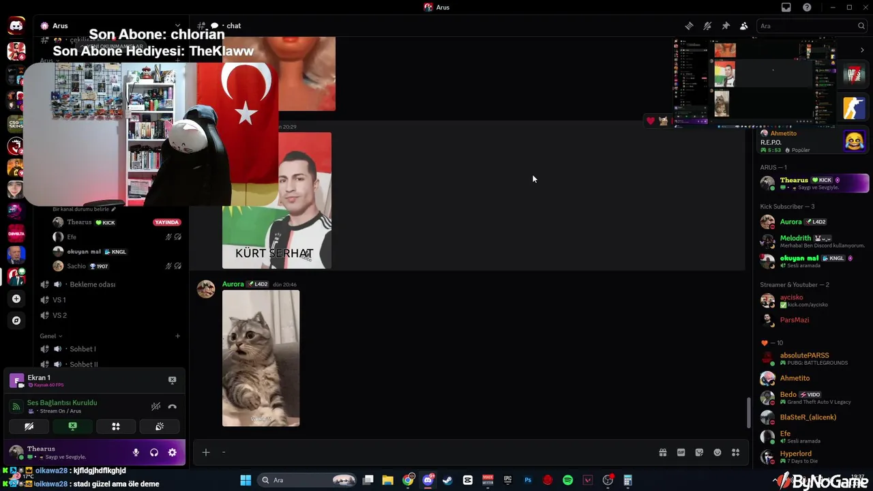Open Discord direct messages home icon
This screenshot has height=491, width=873.
click(16, 26)
